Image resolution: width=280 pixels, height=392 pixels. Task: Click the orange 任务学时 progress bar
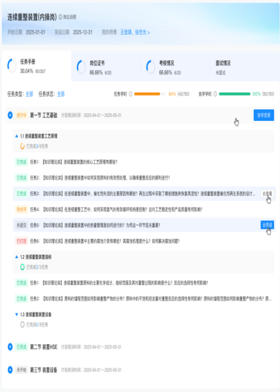point(150,94)
